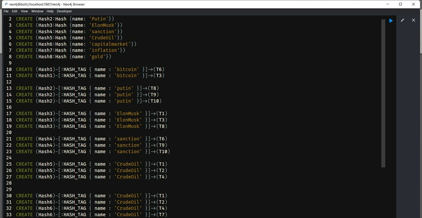
Task: Run the Cypher query with play icon
Action: pyautogui.click(x=391, y=21)
